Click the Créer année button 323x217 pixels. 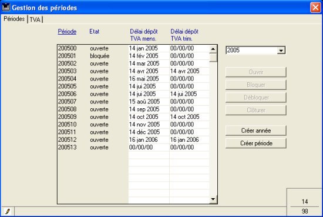tap(256, 131)
